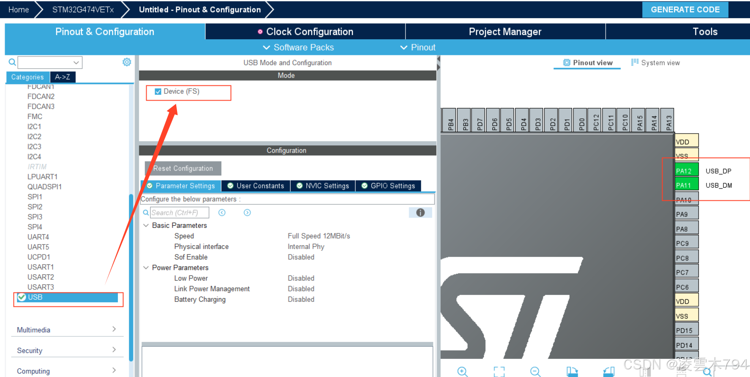Viewport: 750px width, 377px height.
Task: Select UCPD1 in the peripheral list
Action: click(x=38, y=257)
